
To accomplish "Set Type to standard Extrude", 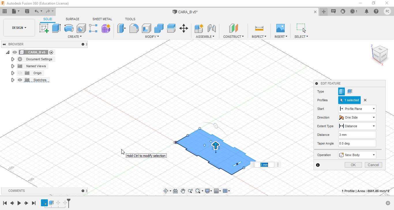I will point(342,91).
